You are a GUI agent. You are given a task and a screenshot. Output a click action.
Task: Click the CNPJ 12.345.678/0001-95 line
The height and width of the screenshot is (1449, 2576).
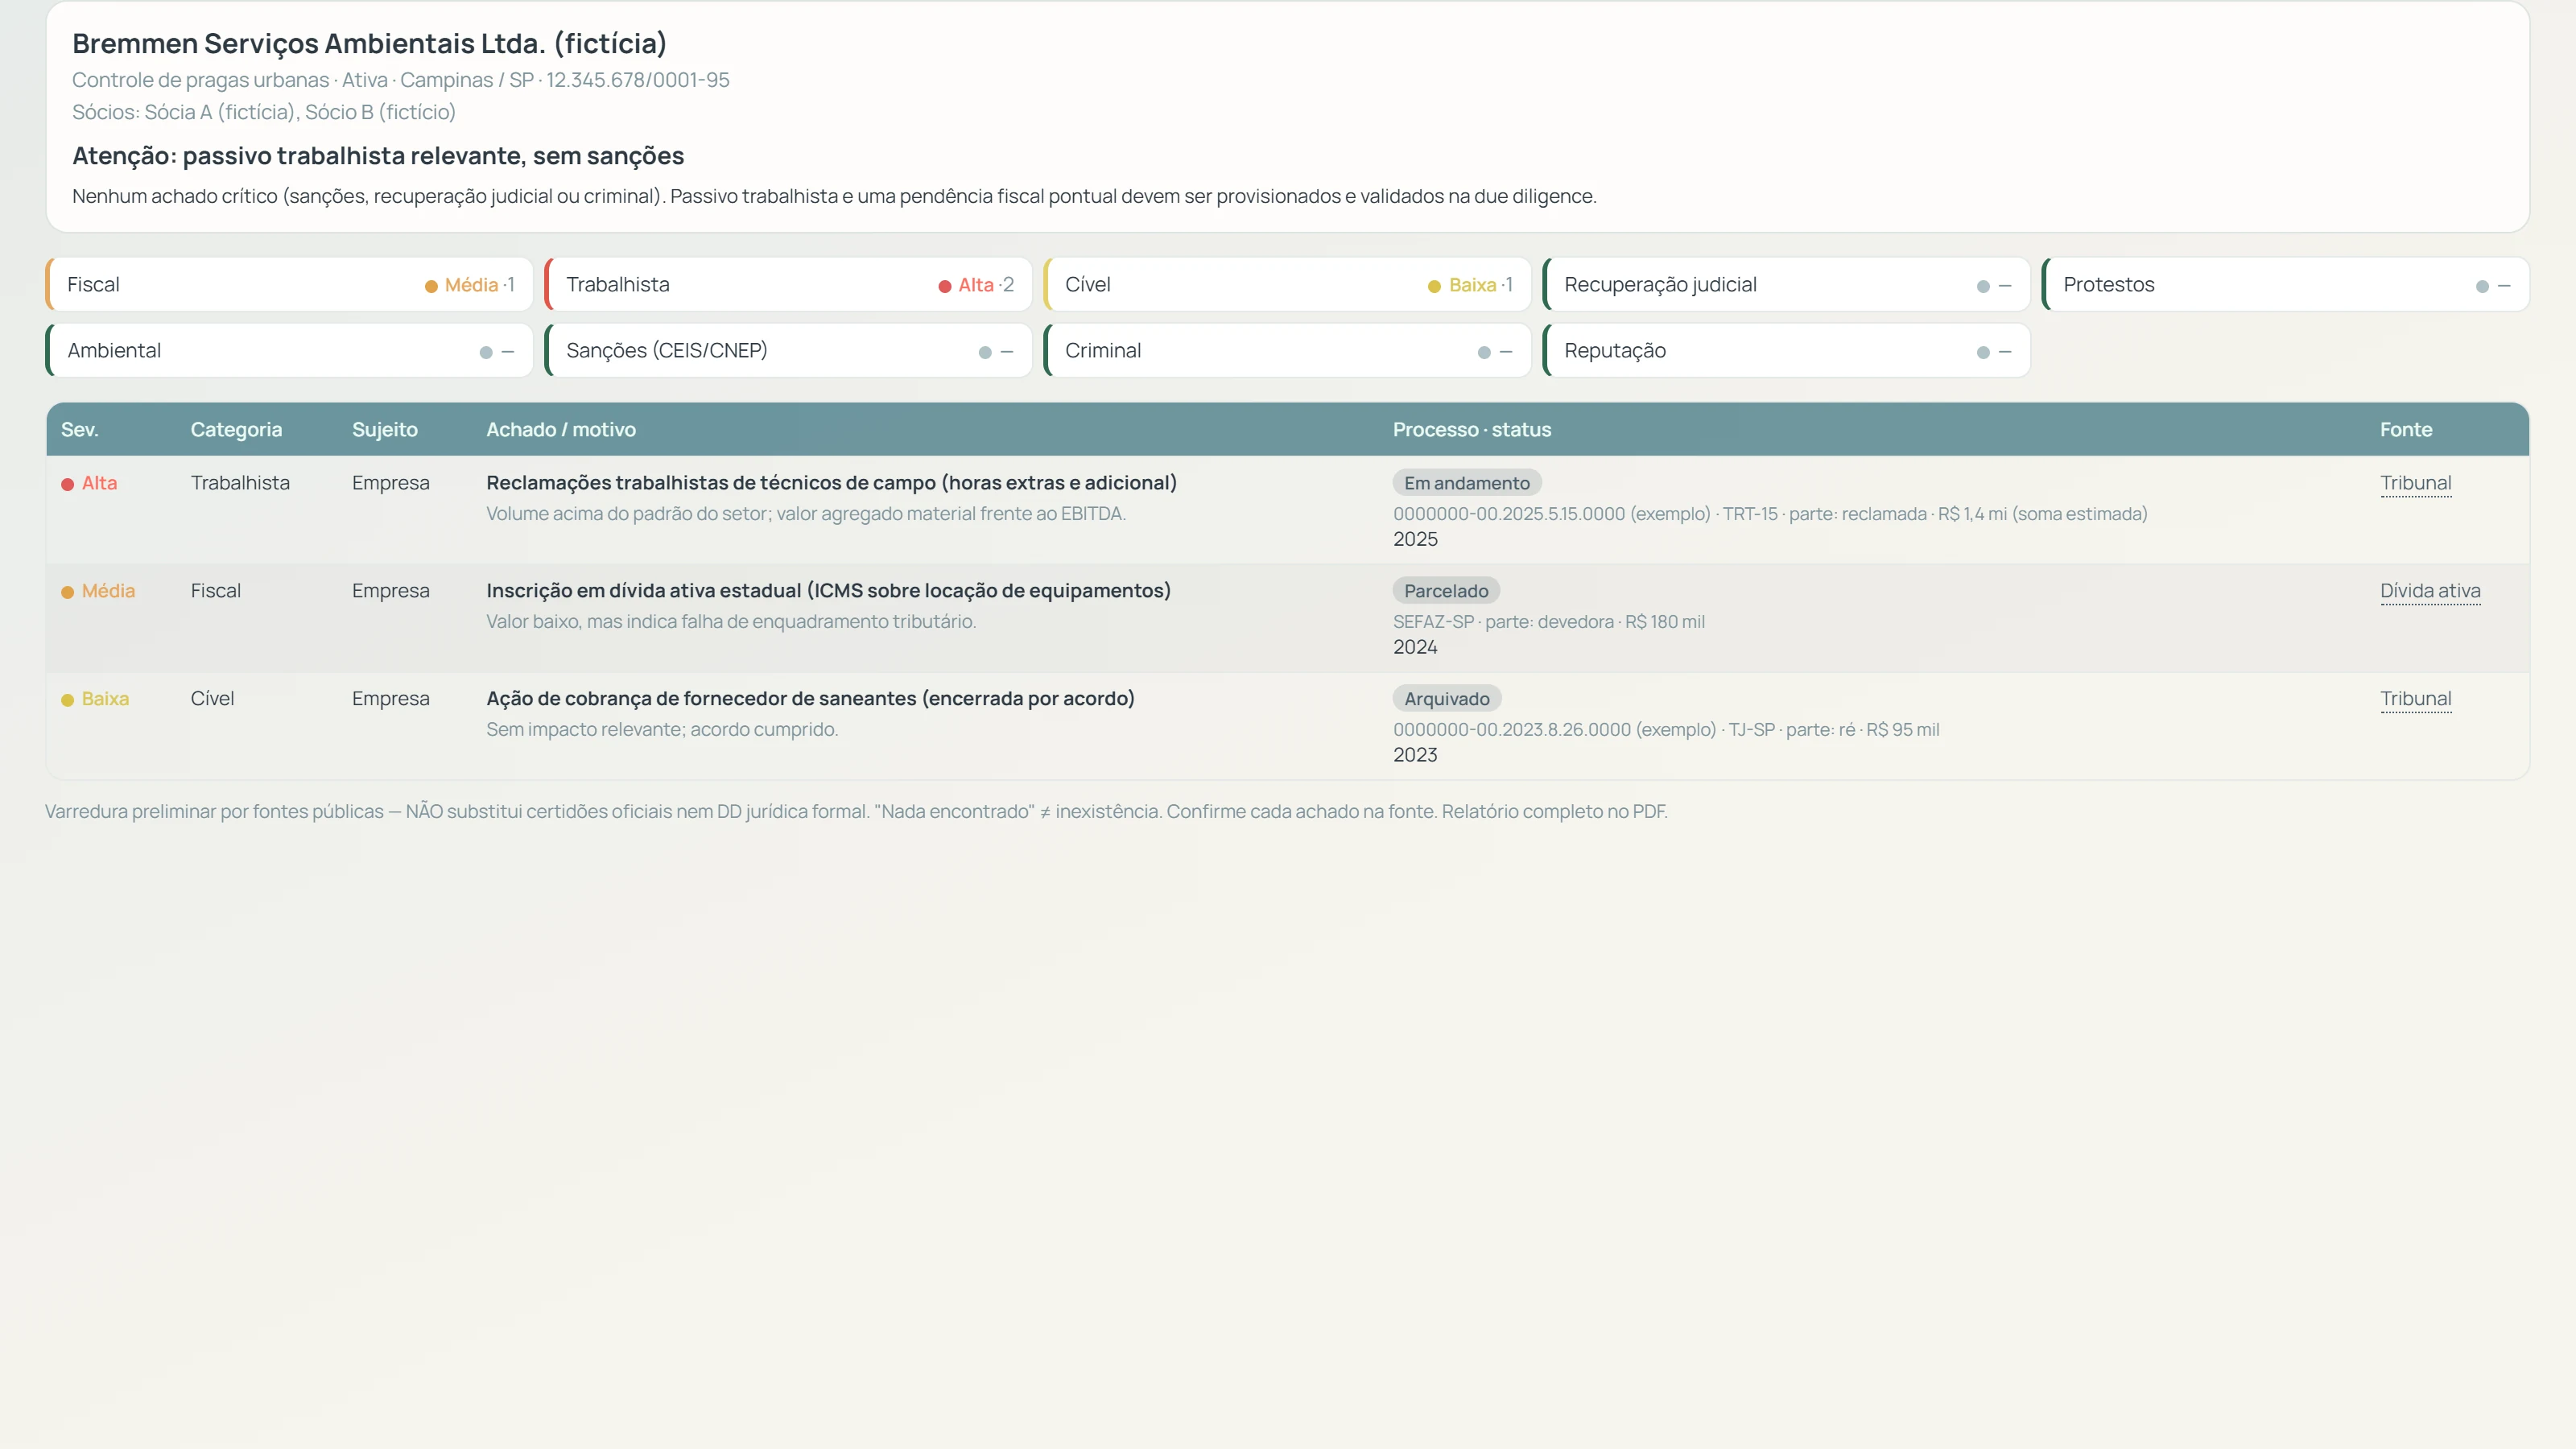(400, 80)
